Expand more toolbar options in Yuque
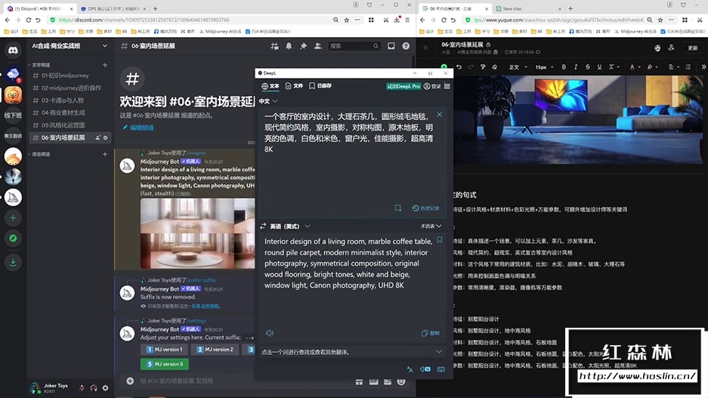Image resolution: width=708 pixels, height=398 pixels. tap(703, 66)
